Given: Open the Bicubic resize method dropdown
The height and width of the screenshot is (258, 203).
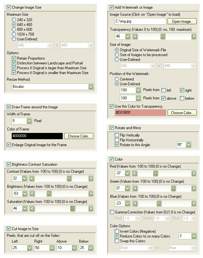Looking at the screenshot, I should (91, 87).
